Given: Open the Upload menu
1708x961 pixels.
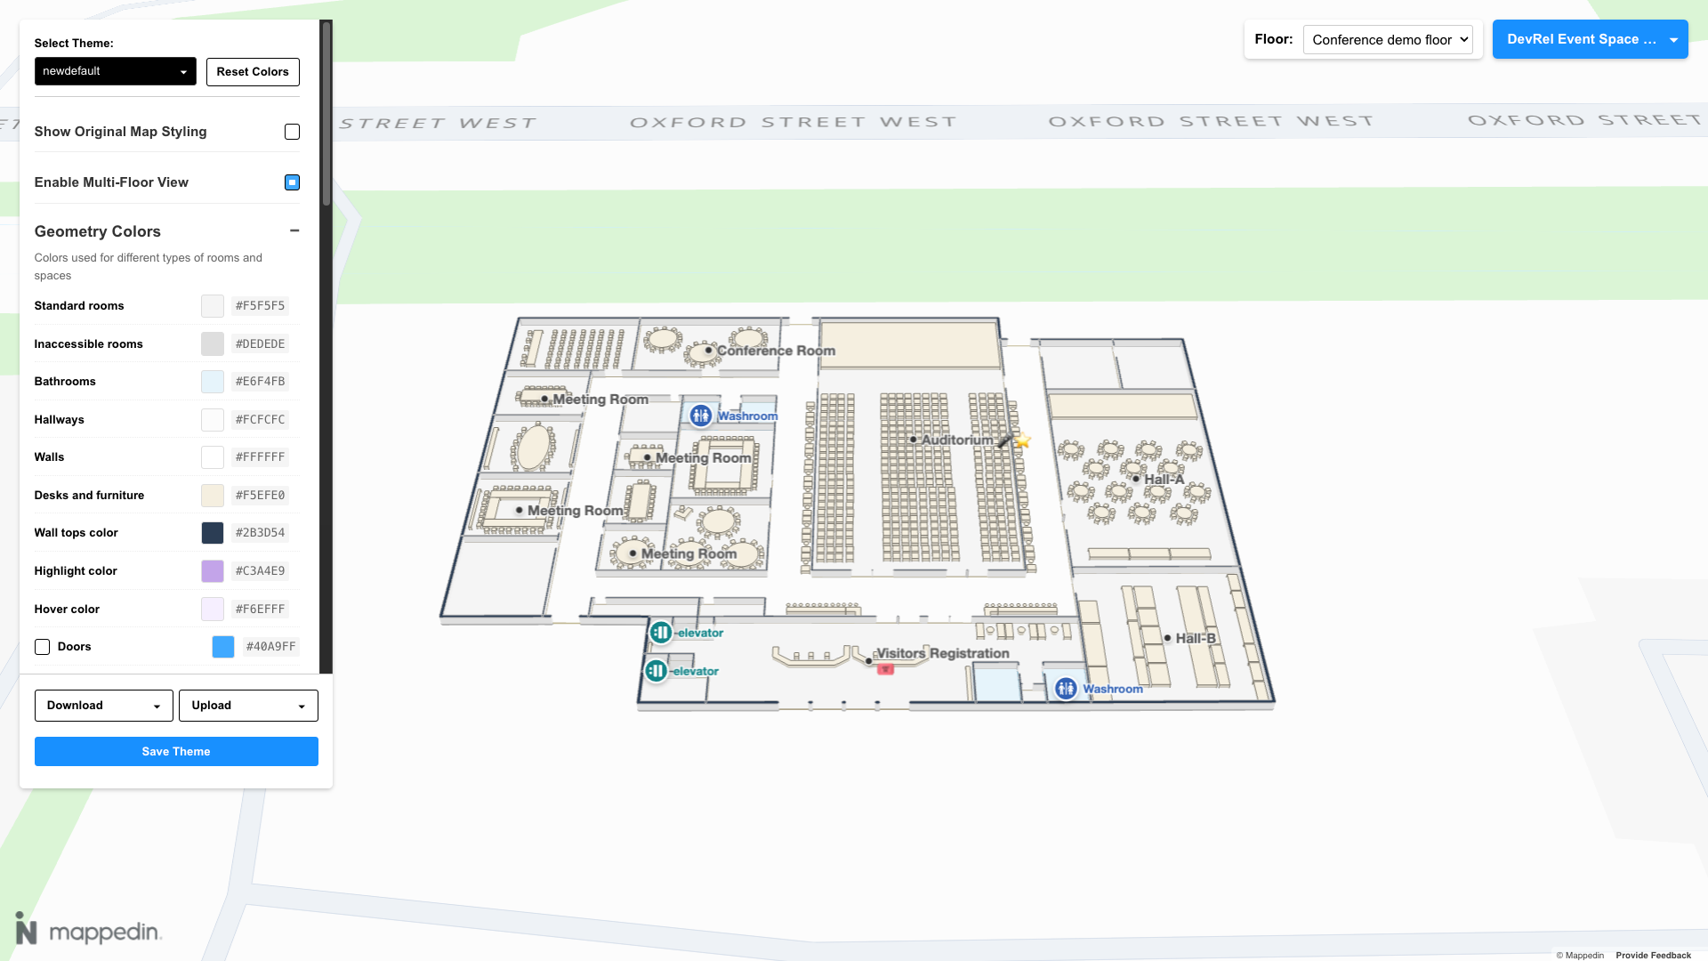Looking at the screenshot, I should 247,705.
